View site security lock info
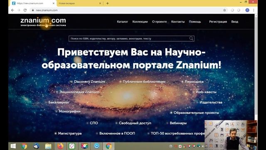This screenshot has height=150, width=266. point(33,10)
